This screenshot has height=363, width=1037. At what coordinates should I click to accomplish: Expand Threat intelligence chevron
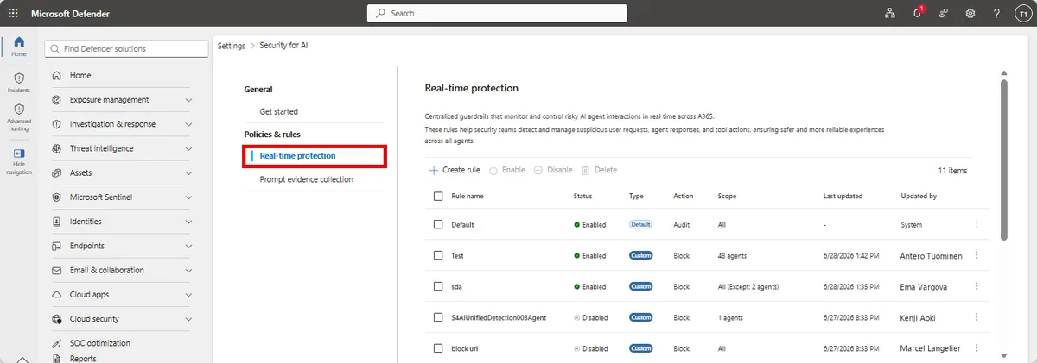tap(189, 148)
